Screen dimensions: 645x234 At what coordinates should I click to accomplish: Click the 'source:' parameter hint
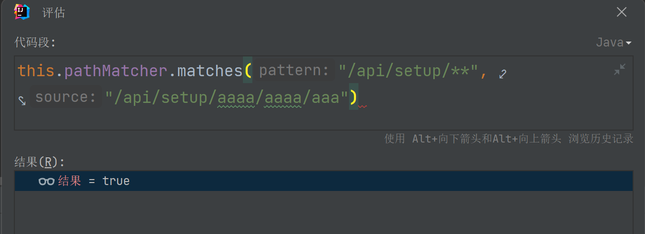tap(65, 97)
